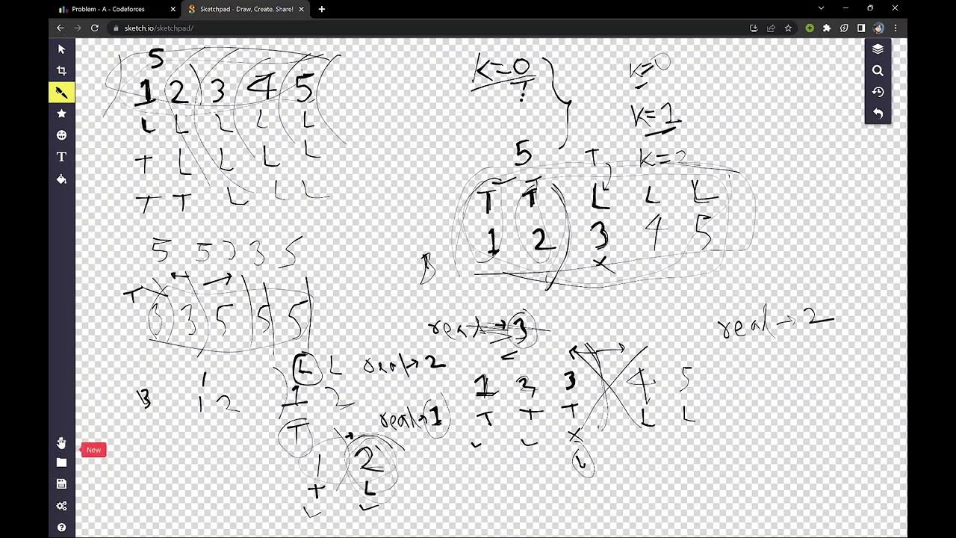Screen dimensions: 956x538
Task: Open the star shapes tool
Action: point(61,114)
